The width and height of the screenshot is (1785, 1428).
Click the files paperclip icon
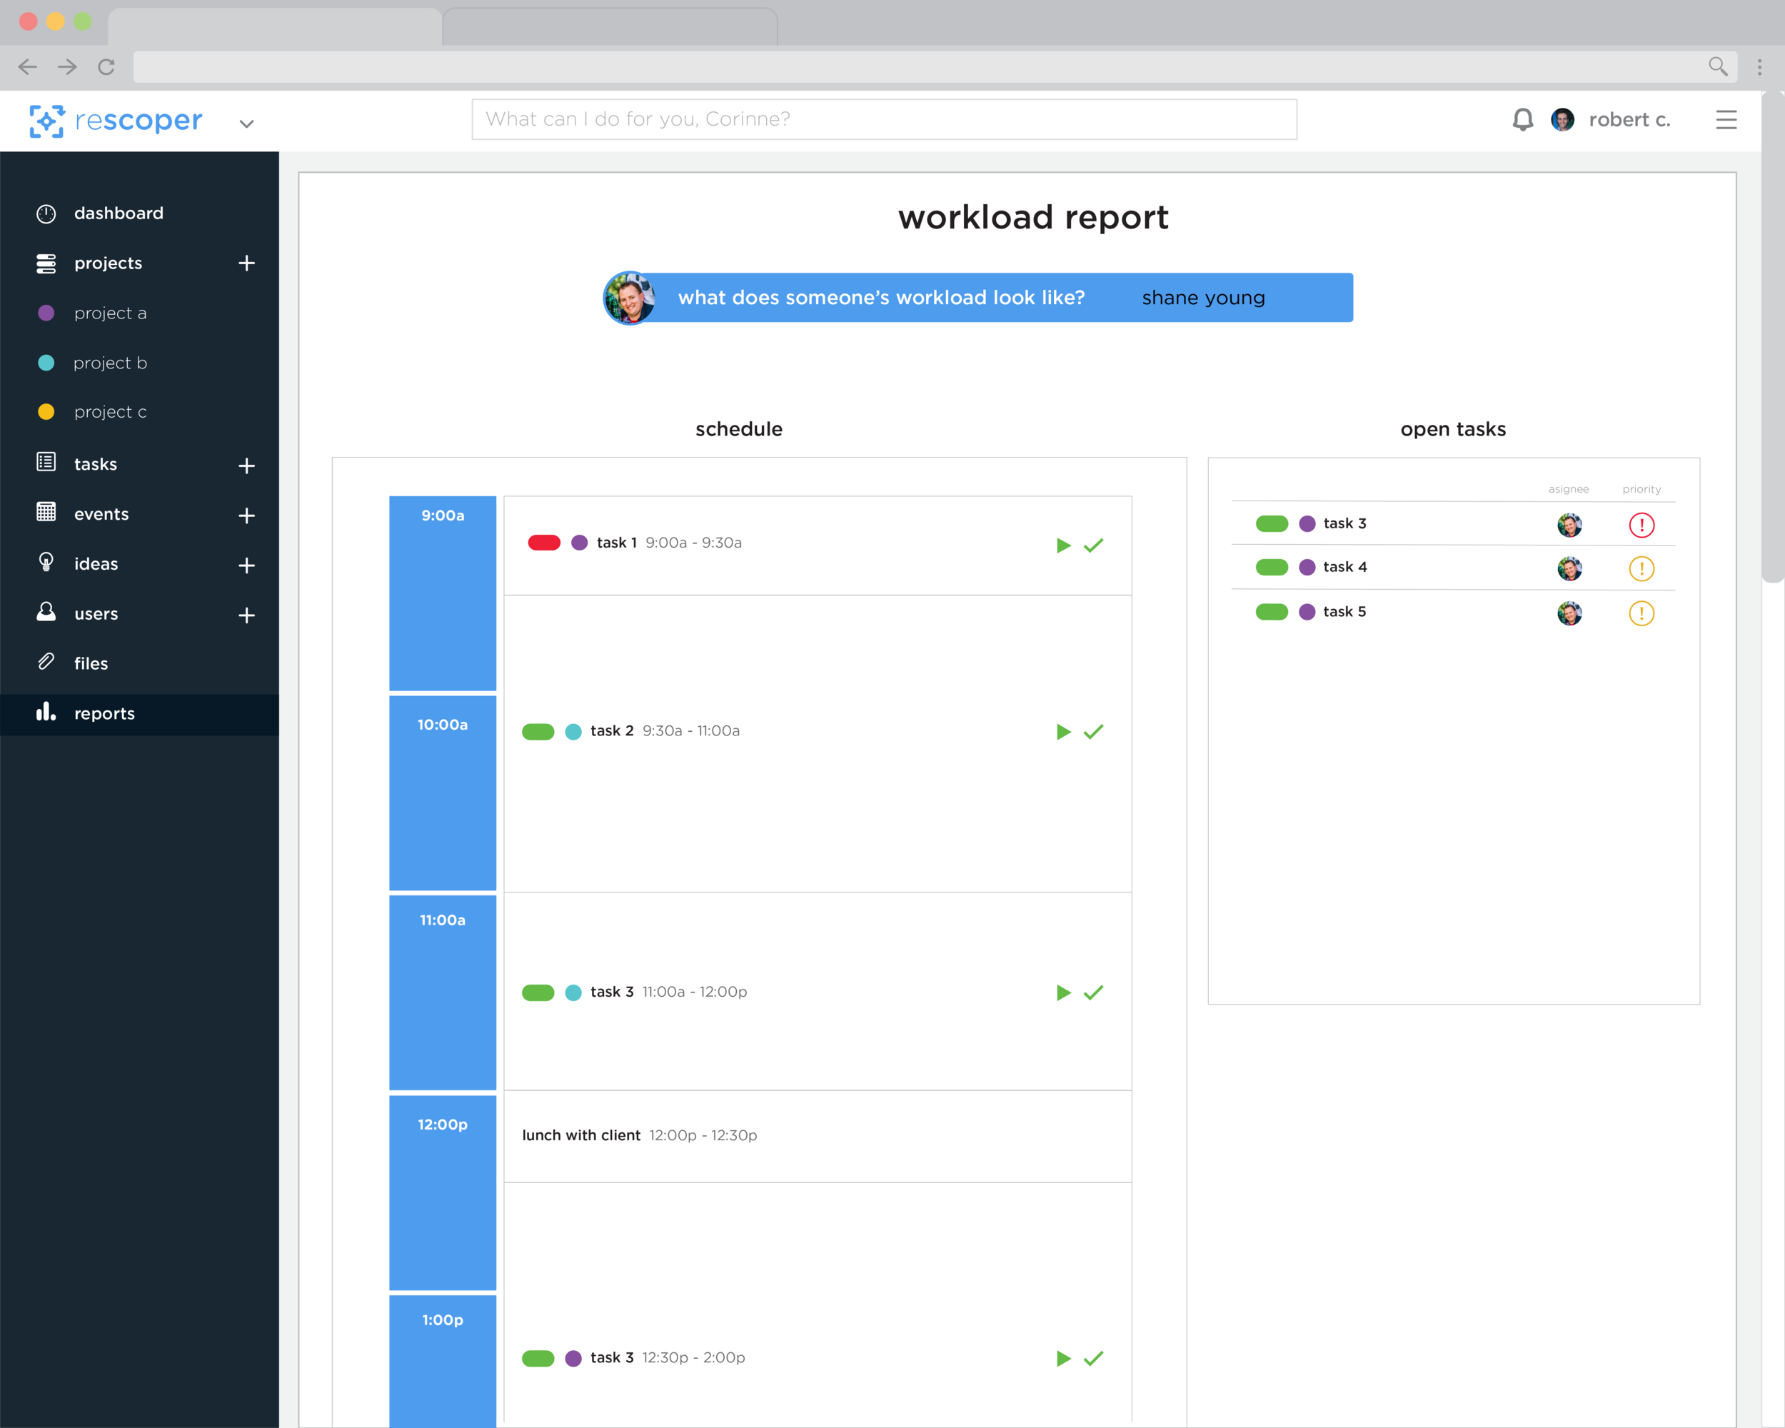46,663
